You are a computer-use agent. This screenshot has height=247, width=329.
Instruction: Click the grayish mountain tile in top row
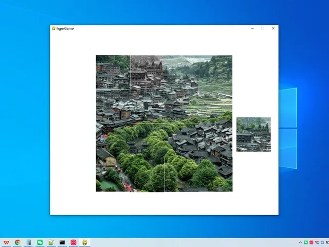[147, 72]
